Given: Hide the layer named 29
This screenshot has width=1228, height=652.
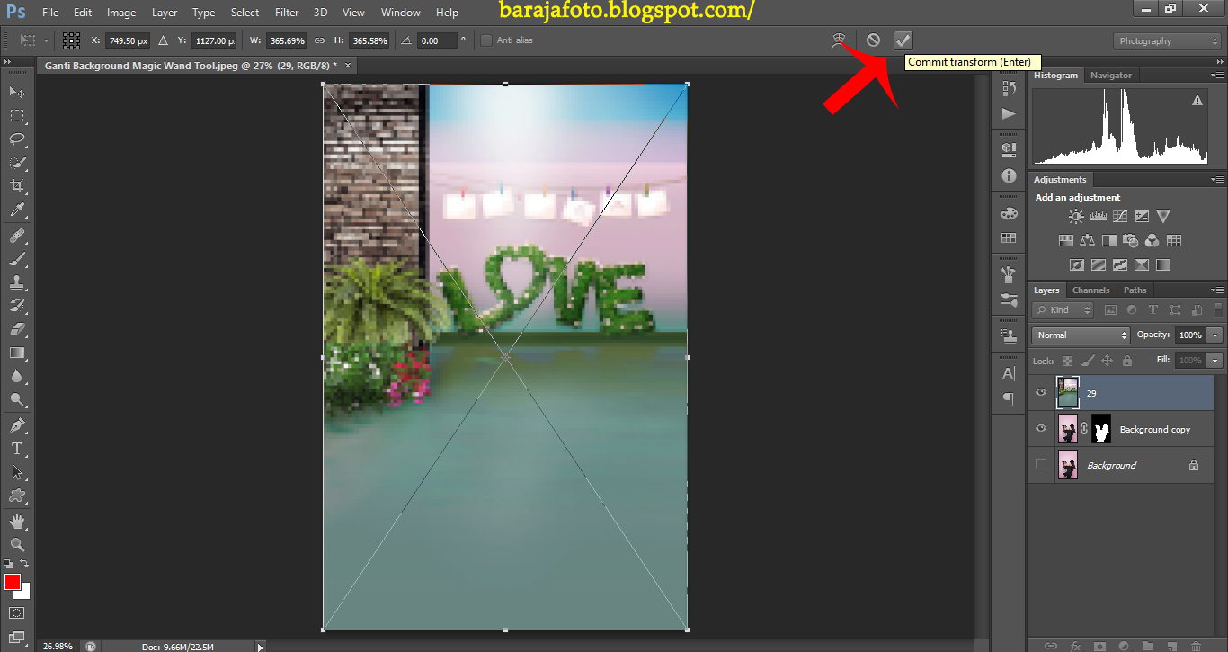Looking at the screenshot, I should (x=1040, y=392).
